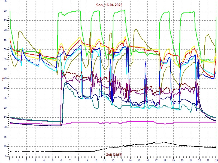Click hour label 6 on time axis
Image resolution: width=218 pixels, height=163 pixels.
coord(61,160)
